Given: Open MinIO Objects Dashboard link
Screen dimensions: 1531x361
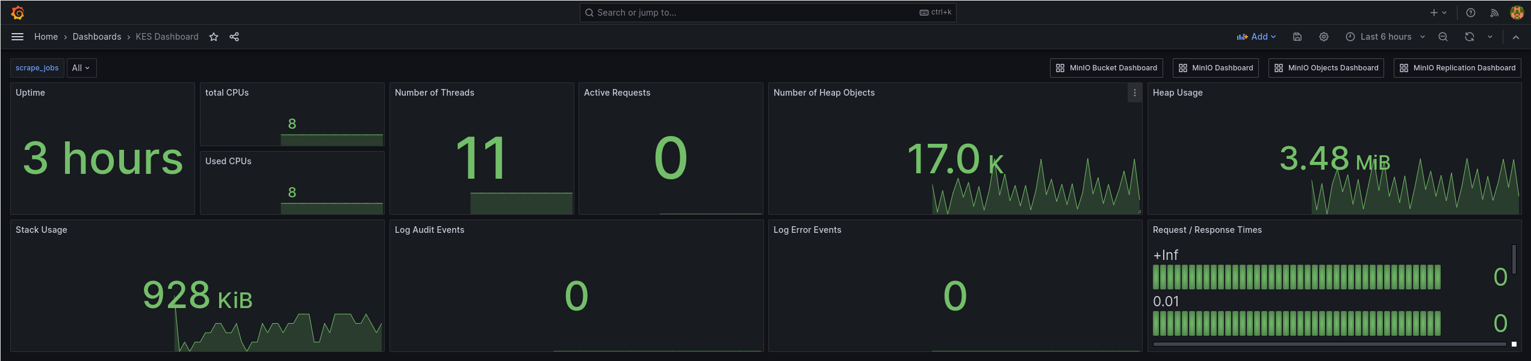Looking at the screenshot, I should [1326, 68].
